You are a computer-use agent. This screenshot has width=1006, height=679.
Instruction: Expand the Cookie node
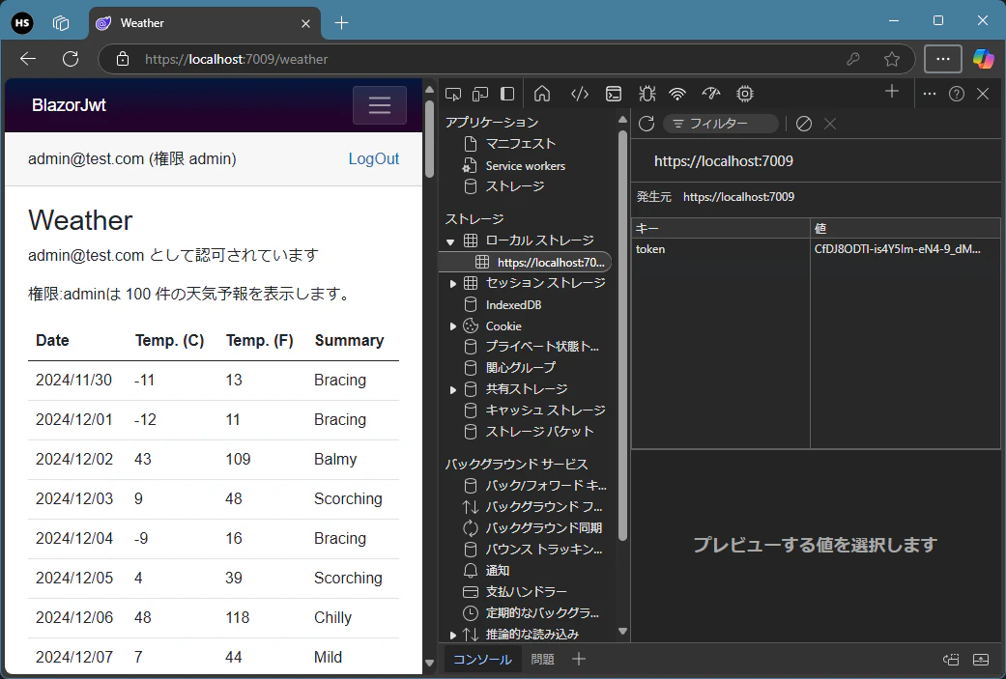tap(452, 326)
